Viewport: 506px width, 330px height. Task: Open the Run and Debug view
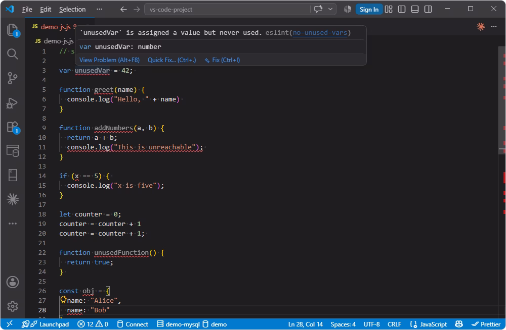click(13, 103)
